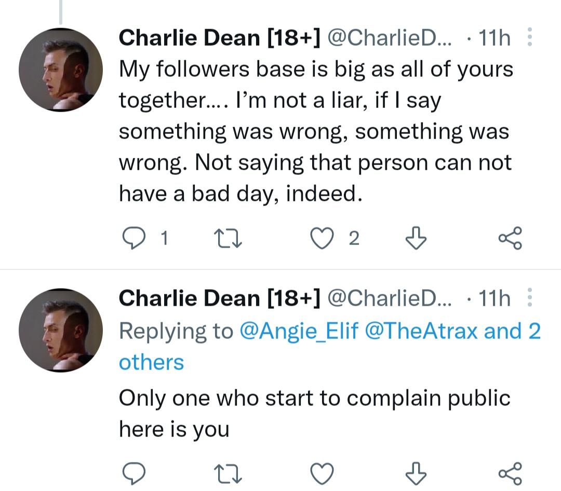Share the 'followers base' tweet

510,238
